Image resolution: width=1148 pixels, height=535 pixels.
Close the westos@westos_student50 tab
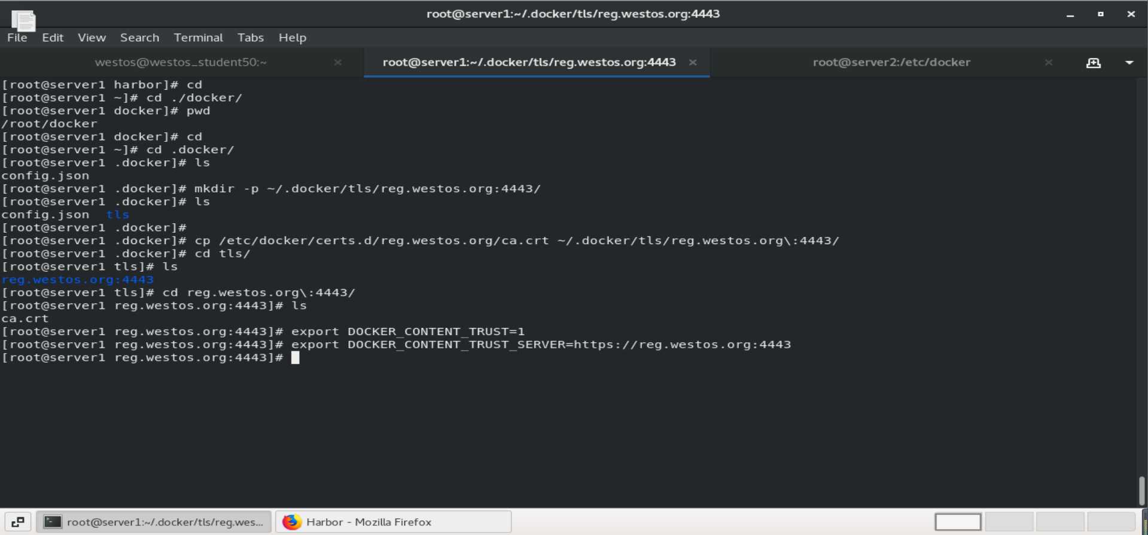click(x=337, y=62)
